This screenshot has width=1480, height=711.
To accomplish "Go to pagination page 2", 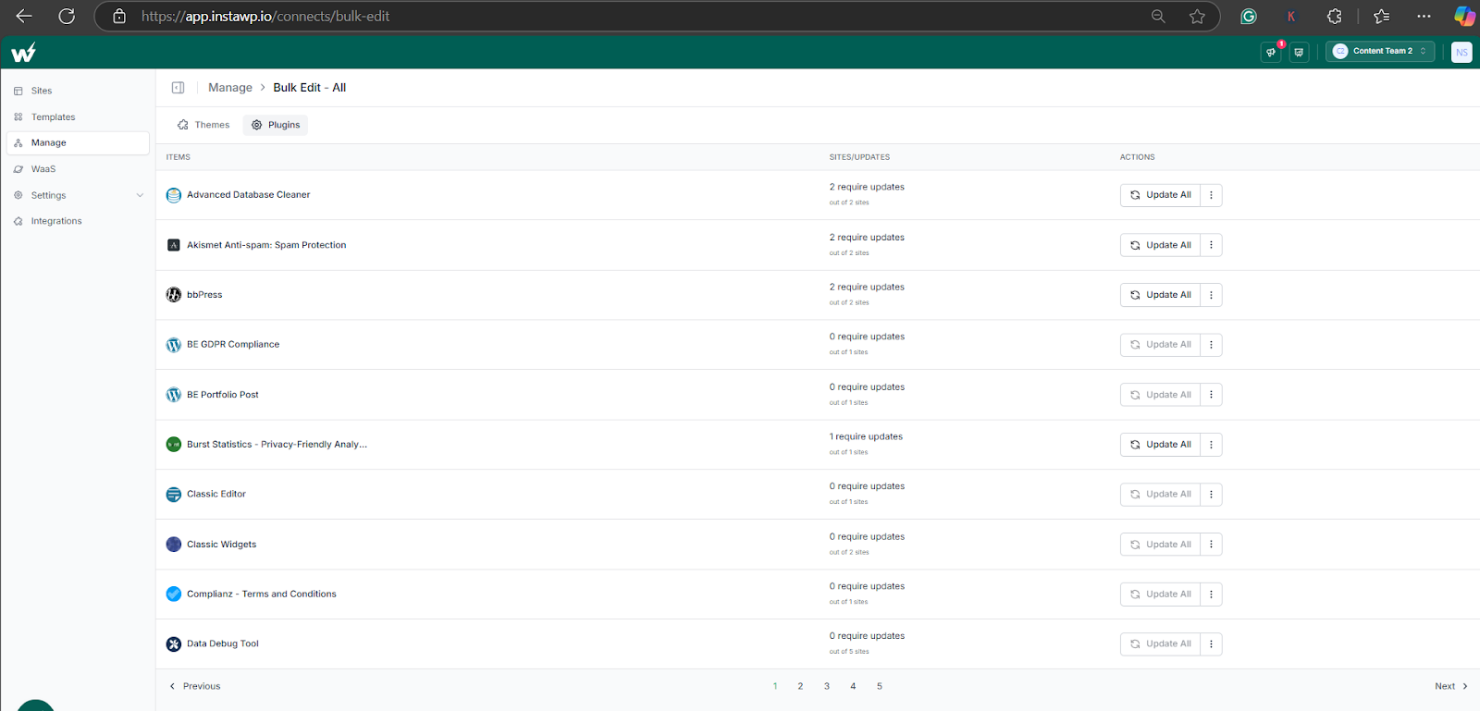I will (800, 686).
